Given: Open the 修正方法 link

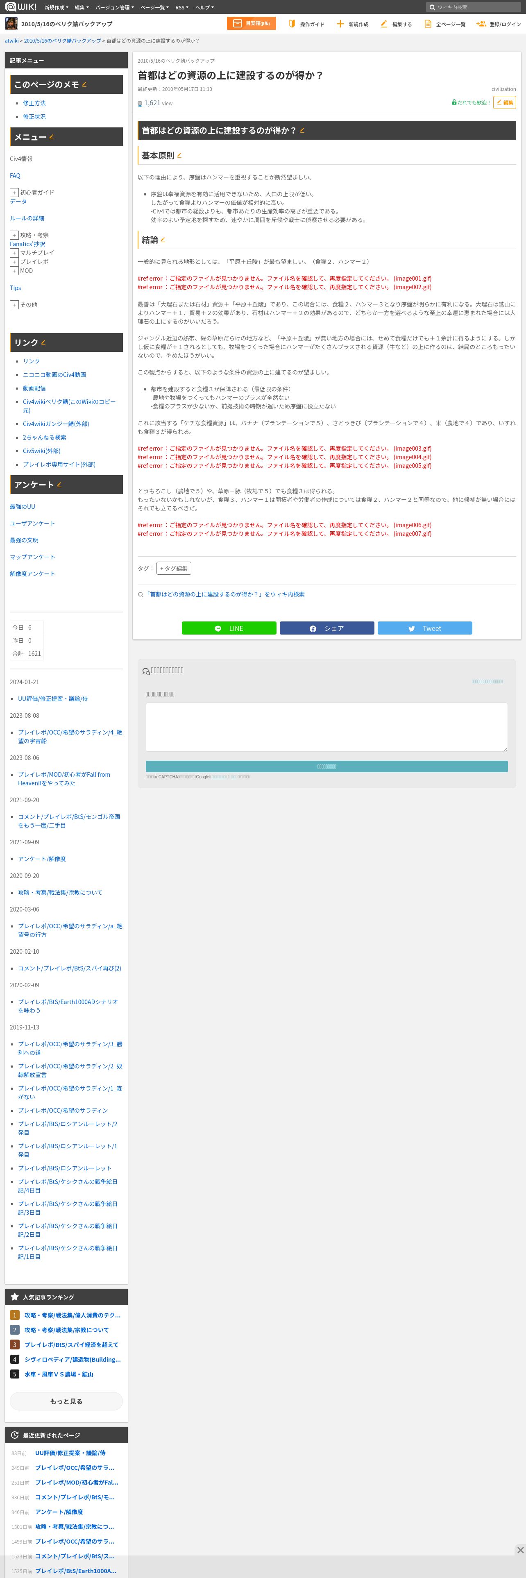Looking at the screenshot, I should click(34, 103).
